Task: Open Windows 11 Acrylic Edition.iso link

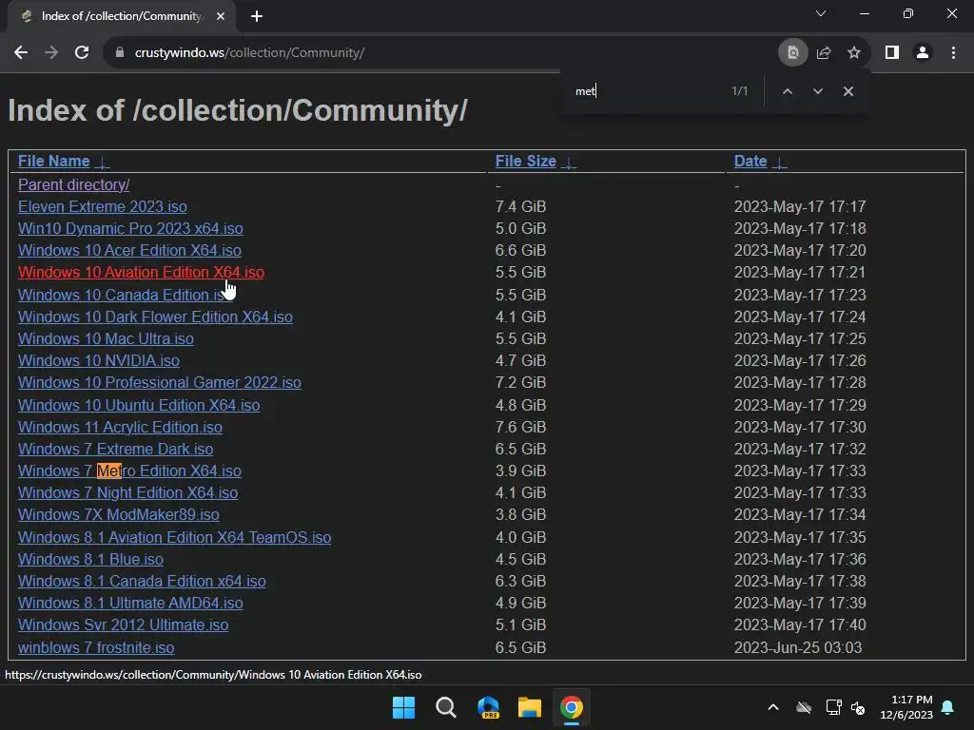Action: (120, 427)
